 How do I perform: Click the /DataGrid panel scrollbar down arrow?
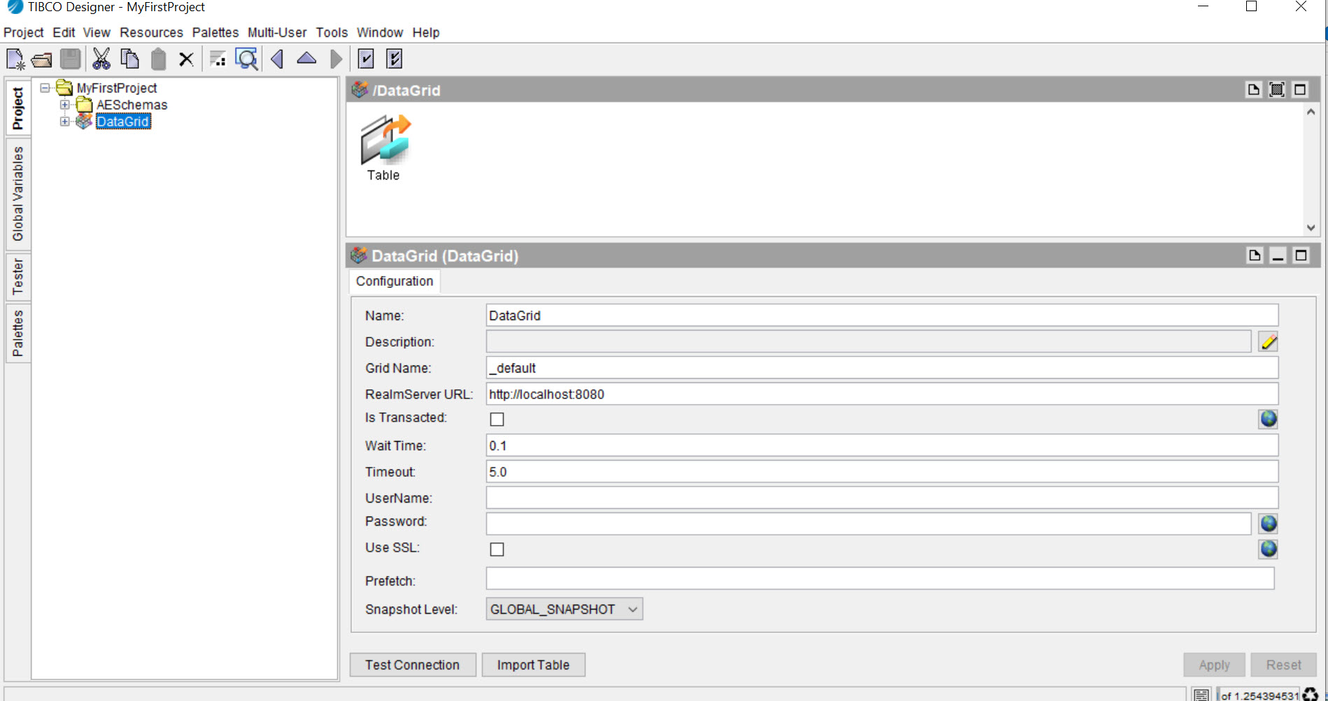coord(1311,228)
